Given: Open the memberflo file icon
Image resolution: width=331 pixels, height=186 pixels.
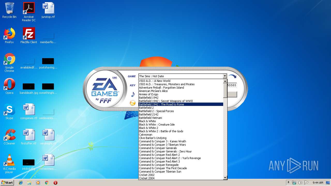Looking at the screenshot, I should click(48, 37).
